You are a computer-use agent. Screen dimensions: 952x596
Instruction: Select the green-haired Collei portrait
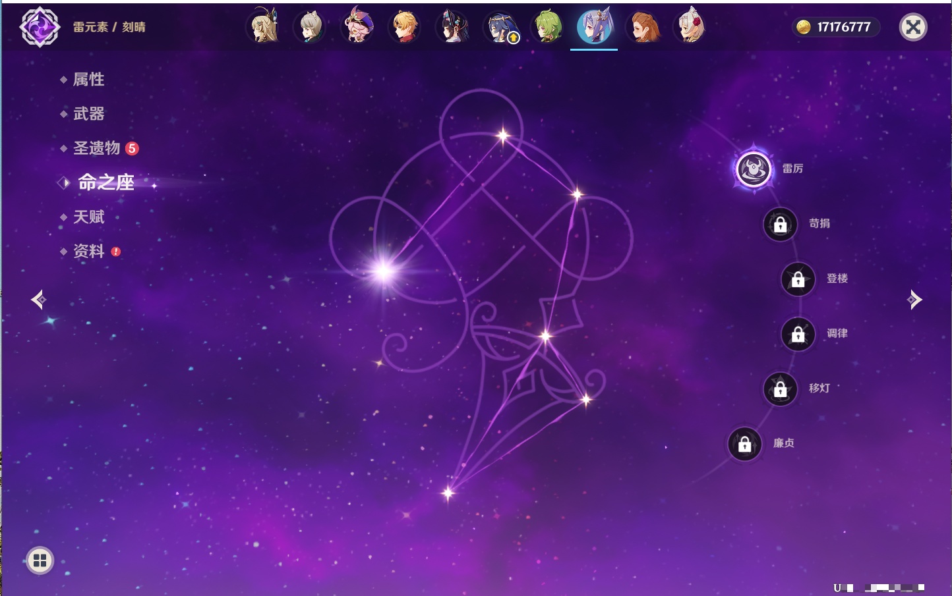547,26
